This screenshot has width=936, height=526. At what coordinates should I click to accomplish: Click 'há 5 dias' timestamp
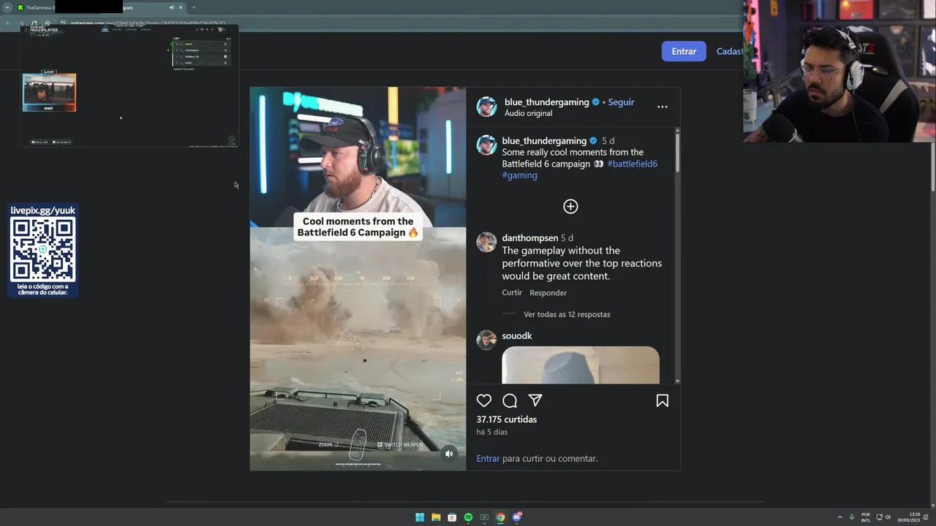[491, 432]
